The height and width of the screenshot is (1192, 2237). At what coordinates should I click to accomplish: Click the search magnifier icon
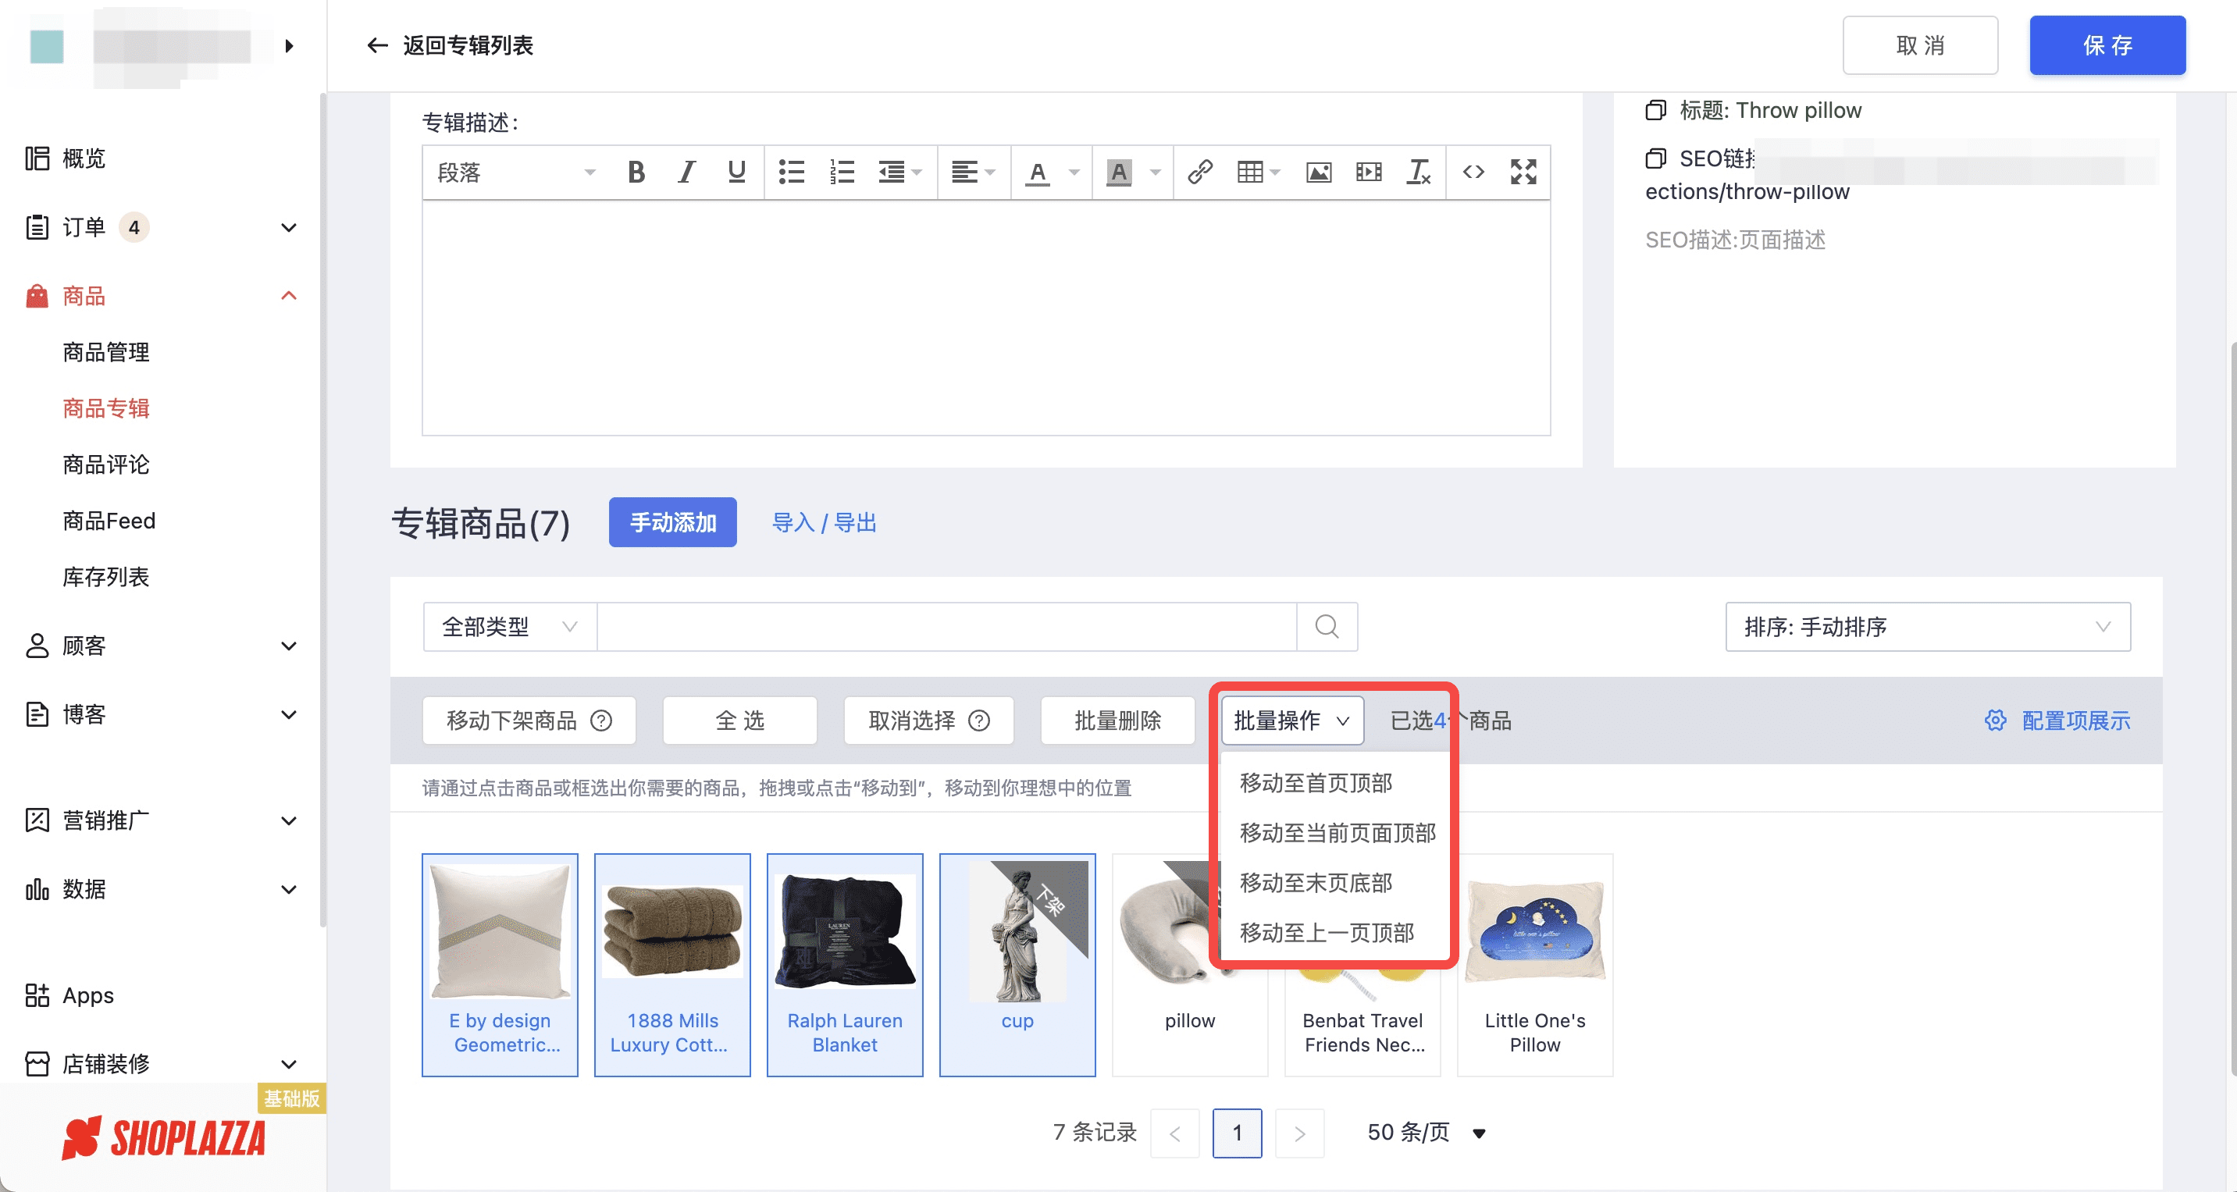coord(1326,626)
